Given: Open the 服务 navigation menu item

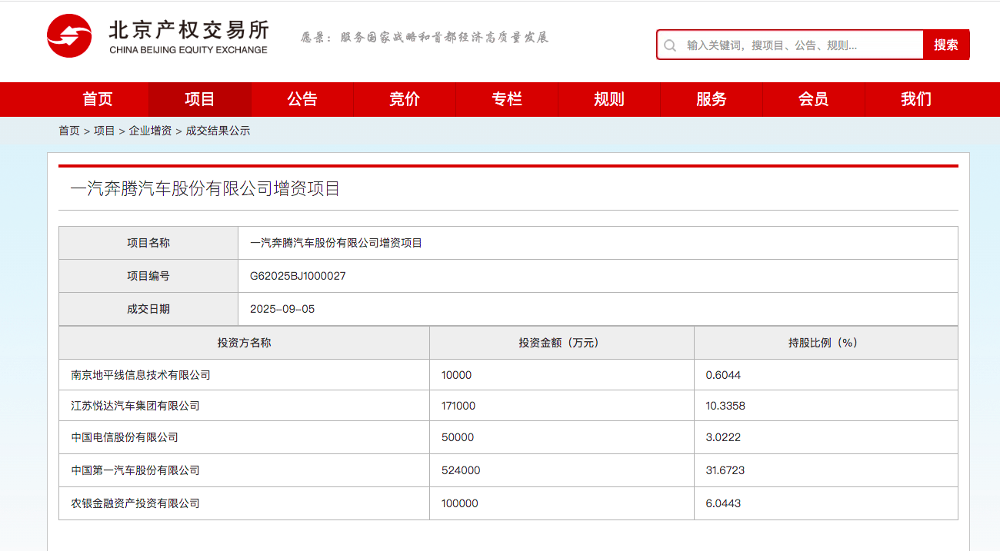Looking at the screenshot, I should click(711, 99).
